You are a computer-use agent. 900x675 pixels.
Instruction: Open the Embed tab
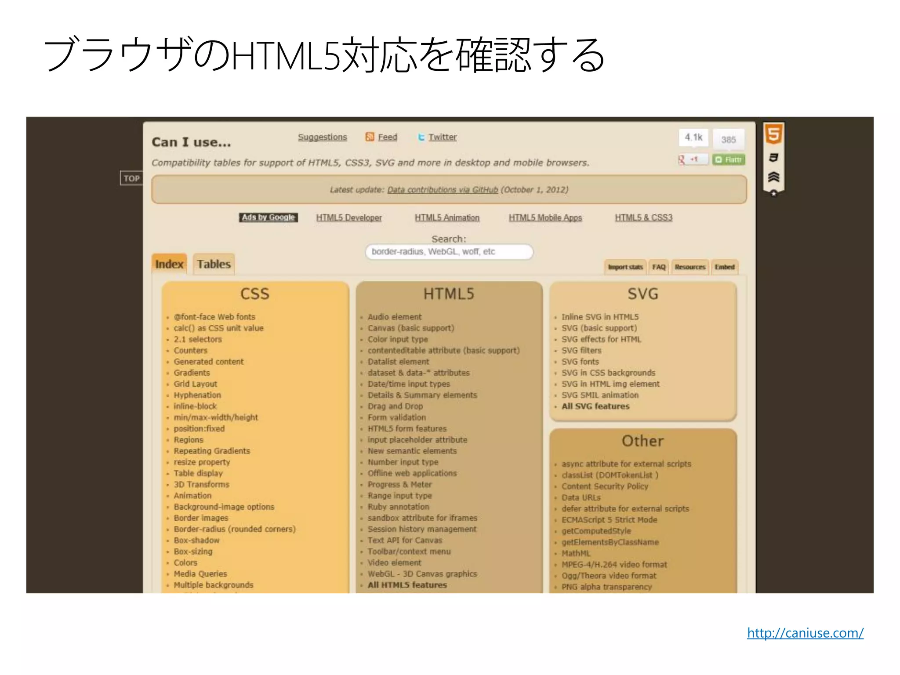point(725,267)
